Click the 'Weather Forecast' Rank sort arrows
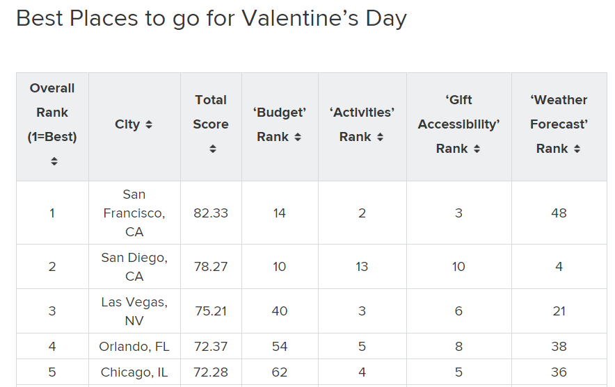The height and width of the screenshot is (387, 615). coord(577,149)
